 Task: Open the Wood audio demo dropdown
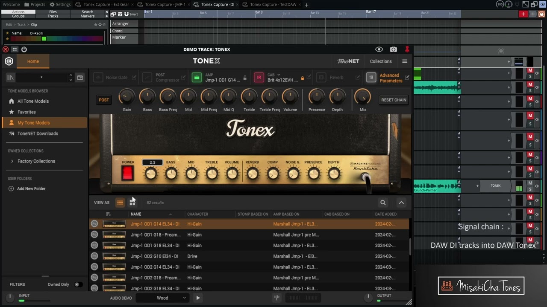pyautogui.click(x=162, y=298)
